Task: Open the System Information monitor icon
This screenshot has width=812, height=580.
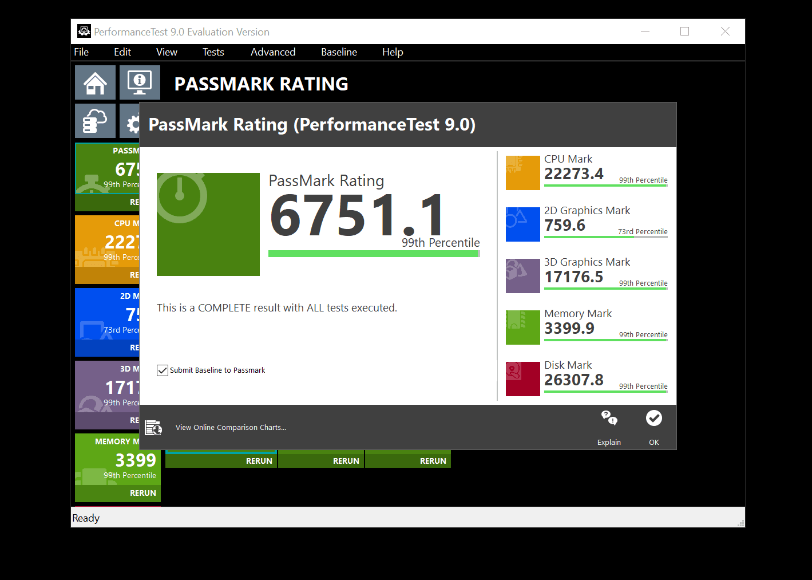Action: pos(140,82)
